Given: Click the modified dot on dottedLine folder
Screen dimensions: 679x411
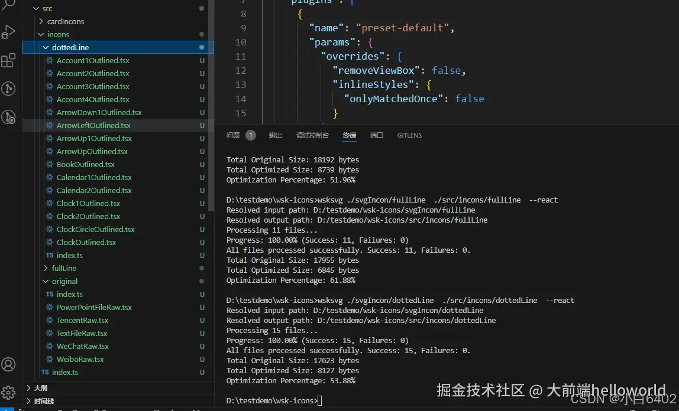Looking at the screenshot, I should click(202, 47).
